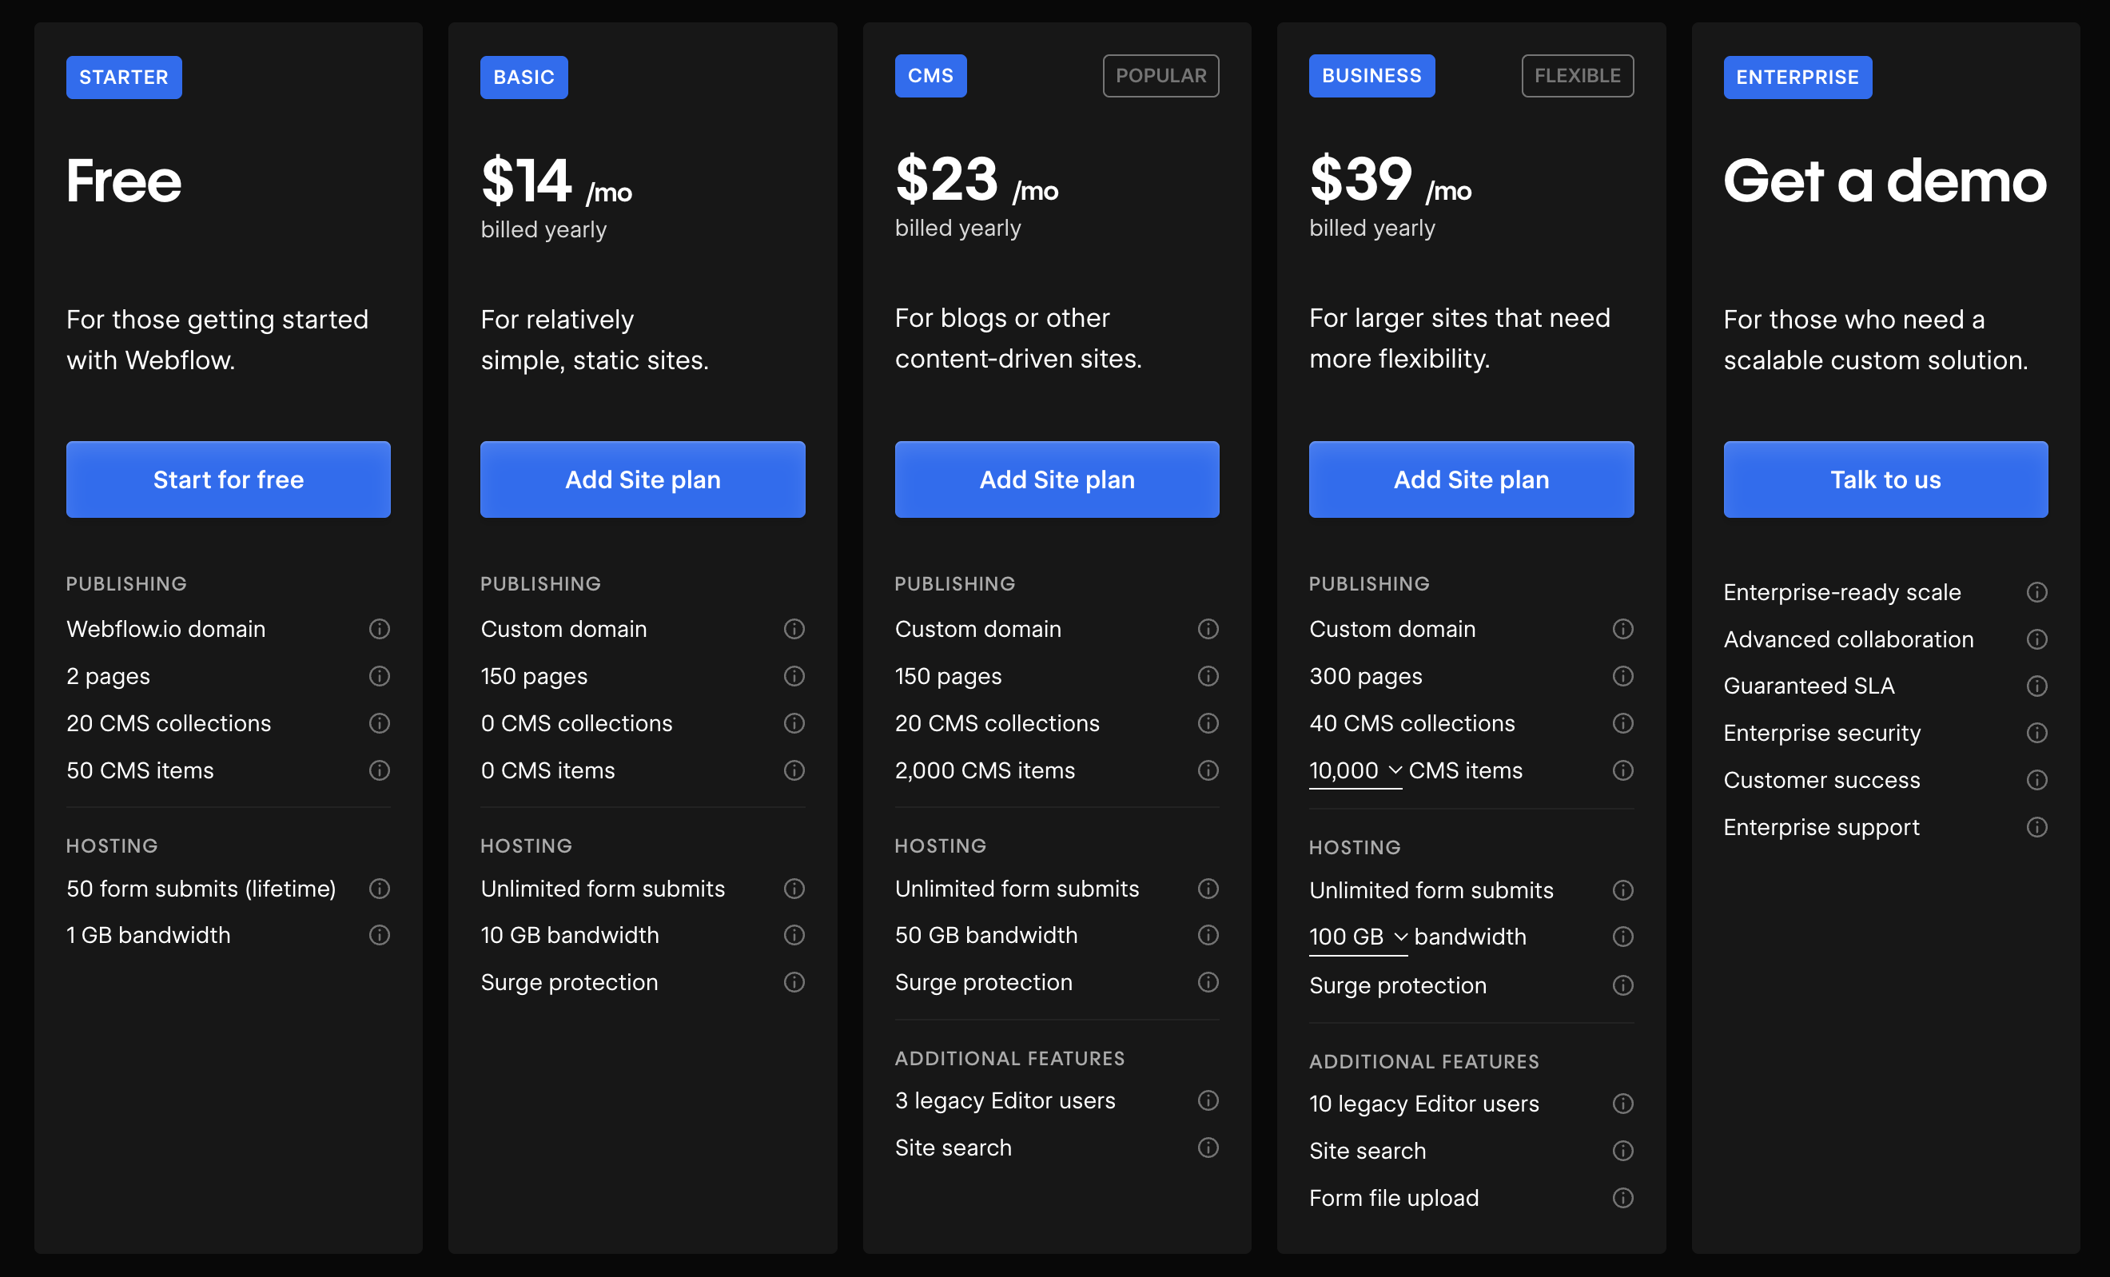Click info icon beside Form file upload
Viewport: 2110px width, 1277px height.
[1622, 1198]
